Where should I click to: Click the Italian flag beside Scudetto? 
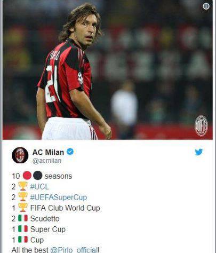coord(23,218)
